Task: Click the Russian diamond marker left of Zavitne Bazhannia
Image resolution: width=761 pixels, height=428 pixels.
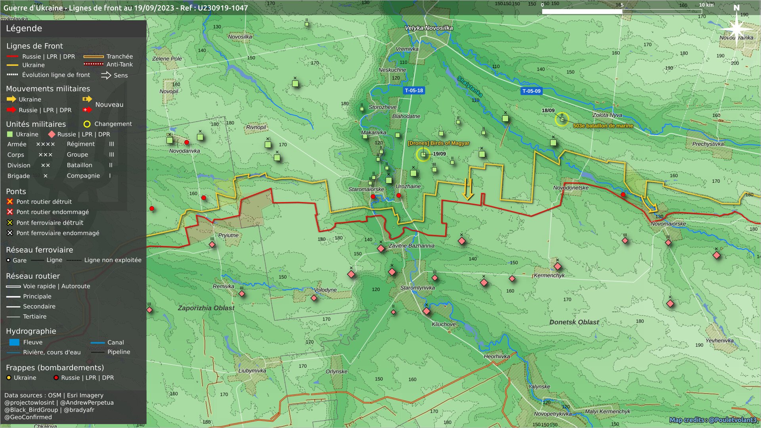Action: point(381,248)
